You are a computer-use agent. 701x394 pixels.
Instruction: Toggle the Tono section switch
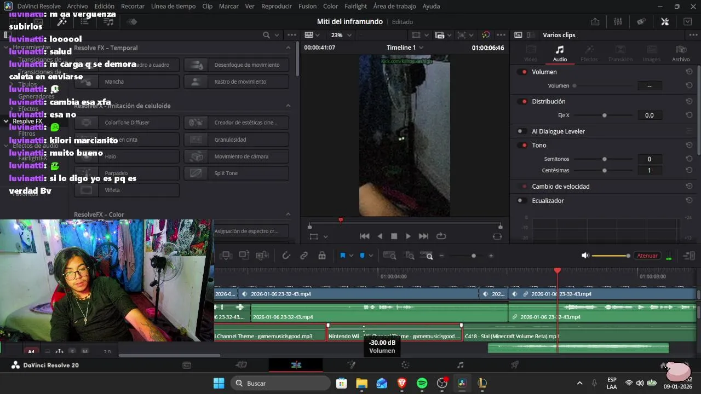pyautogui.click(x=522, y=145)
